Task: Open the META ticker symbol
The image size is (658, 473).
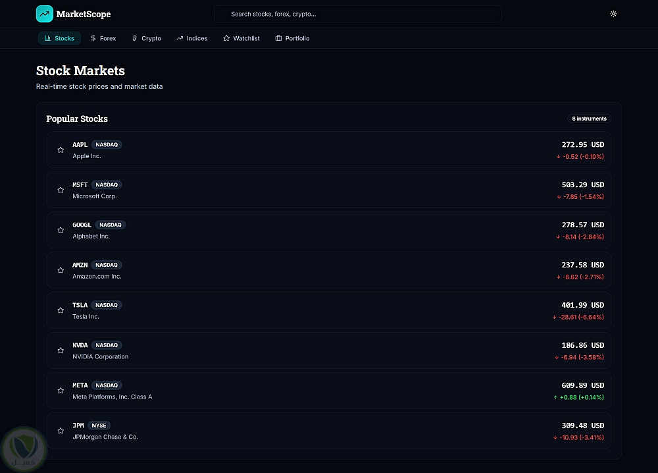Action: [80, 385]
